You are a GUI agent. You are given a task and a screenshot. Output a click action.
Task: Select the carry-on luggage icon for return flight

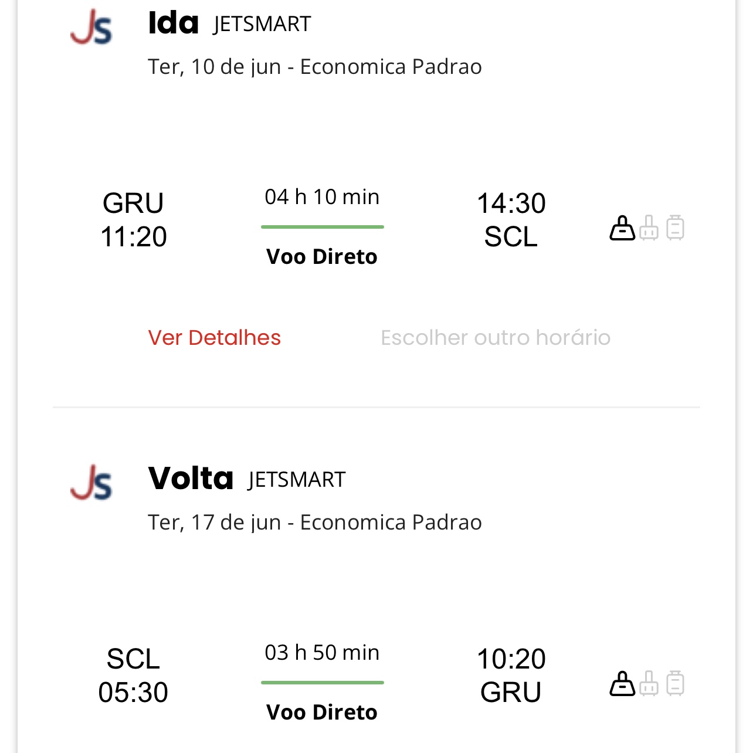coord(649,683)
